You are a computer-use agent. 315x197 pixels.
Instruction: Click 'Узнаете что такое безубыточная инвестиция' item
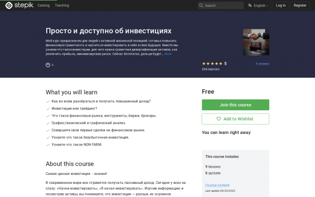(90, 138)
